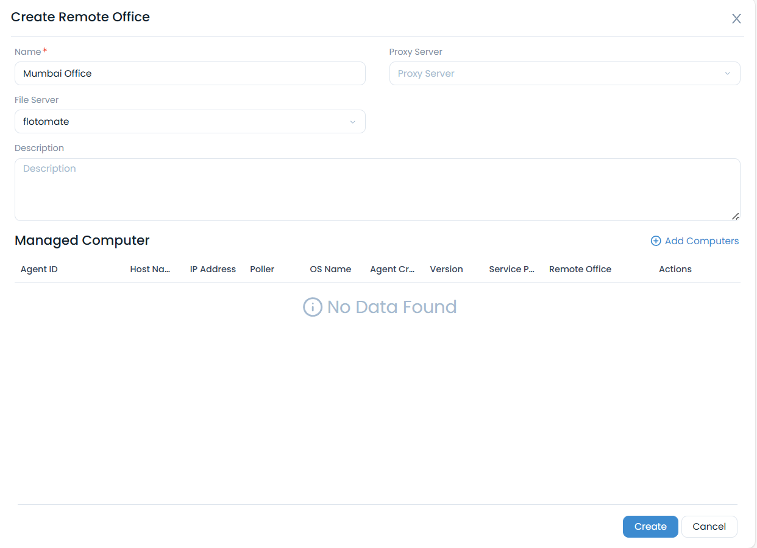Expand the Proxy Server selection list
The height and width of the screenshot is (548, 757).
pos(565,73)
